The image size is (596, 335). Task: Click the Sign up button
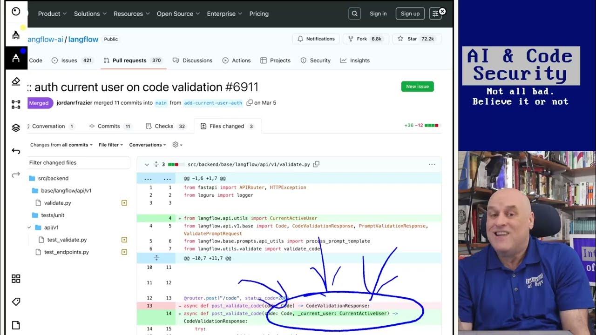click(x=410, y=13)
